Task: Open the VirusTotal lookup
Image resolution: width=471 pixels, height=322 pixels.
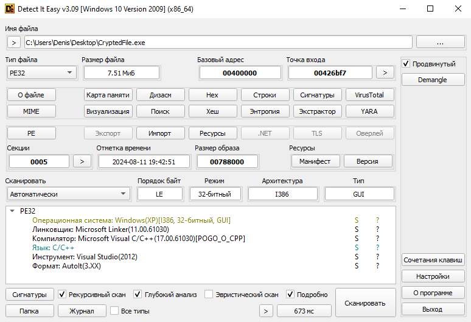Action: click(369, 95)
